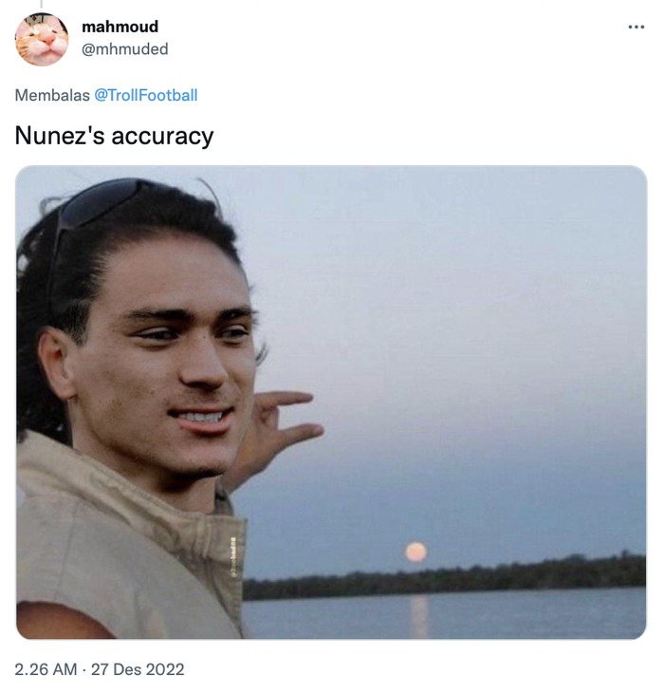Open the three-dot more options menu
Screen dimensions: 664x693
636,28
